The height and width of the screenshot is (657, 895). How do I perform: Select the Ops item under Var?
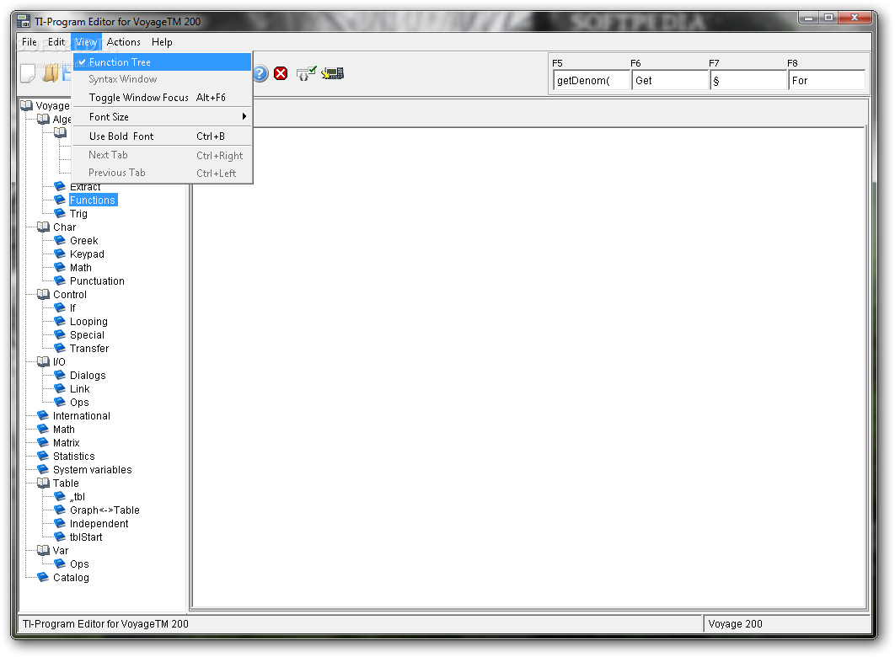point(79,564)
